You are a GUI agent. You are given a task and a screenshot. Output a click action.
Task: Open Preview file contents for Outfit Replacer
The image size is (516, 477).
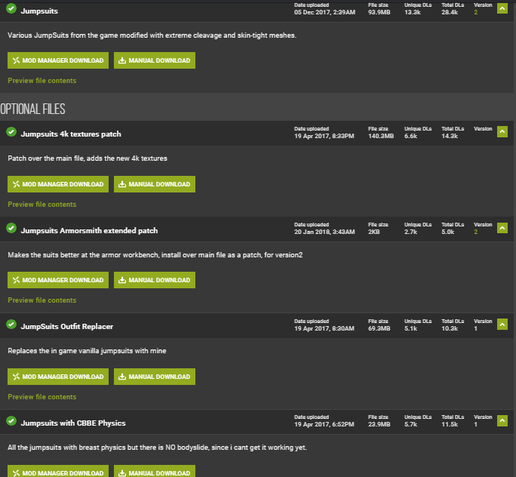42,397
